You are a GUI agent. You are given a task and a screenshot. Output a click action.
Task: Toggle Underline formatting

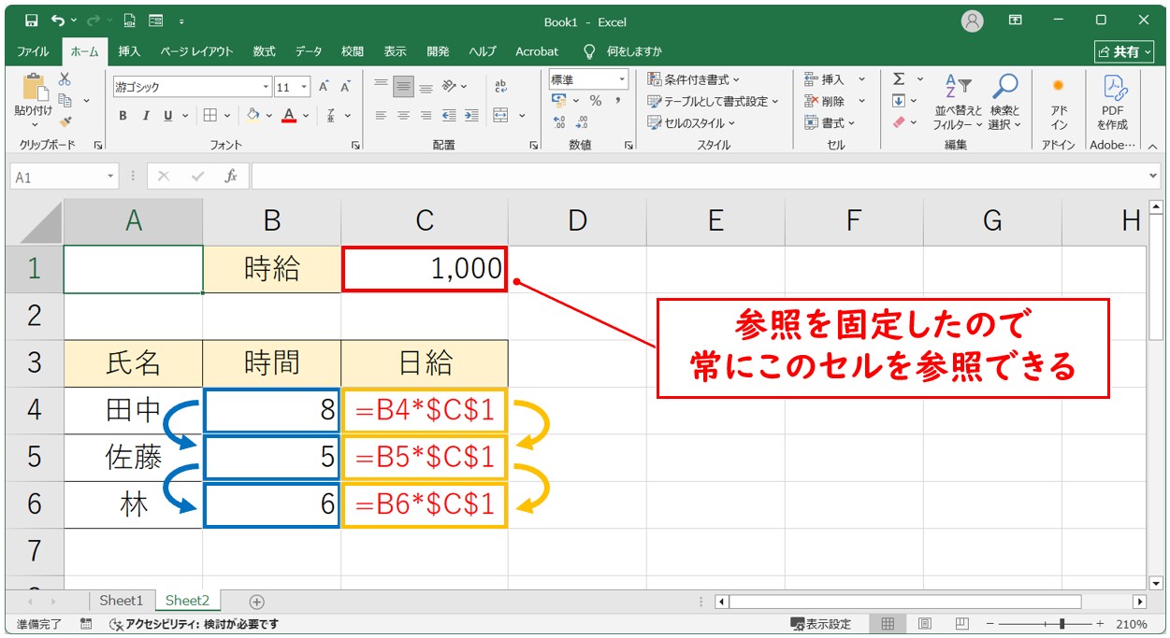click(x=168, y=116)
